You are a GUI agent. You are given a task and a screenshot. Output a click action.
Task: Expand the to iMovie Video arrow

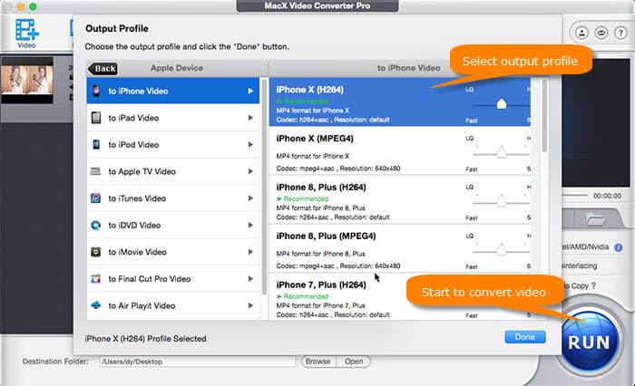click(250, 252)
